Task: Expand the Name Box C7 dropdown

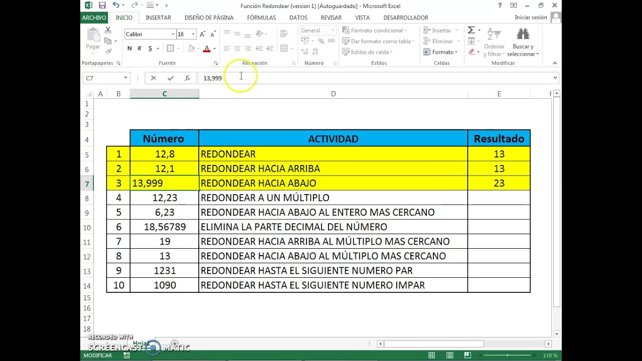Action: tap(125, 78)
